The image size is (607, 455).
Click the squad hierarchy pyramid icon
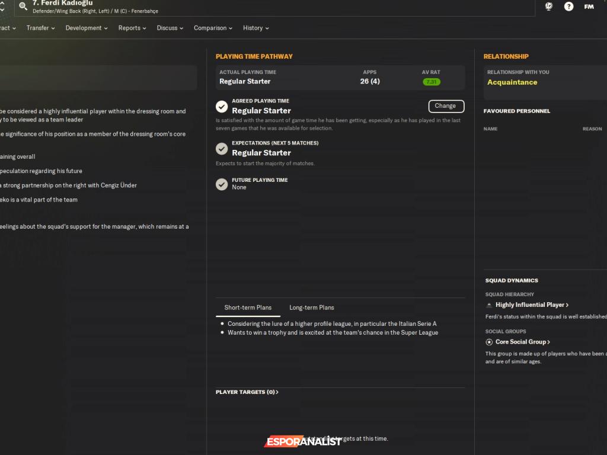489,305
